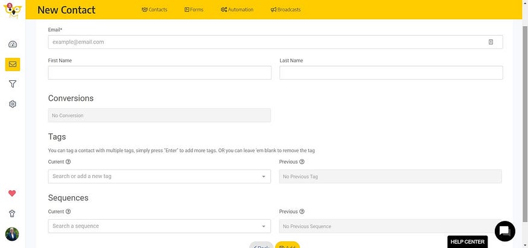The height and width of the screenshot is (248, 528).
Task: Open the HELP CENTER button
Action: pos(468,241)
